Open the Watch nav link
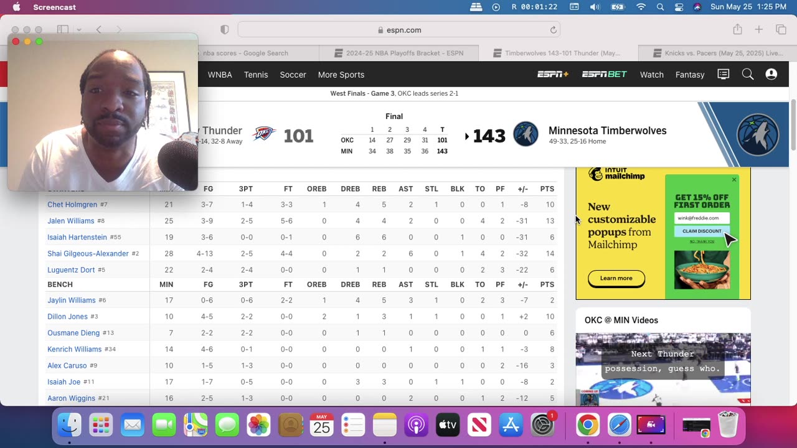Viewport: 797px width, 448px height. [x=652, y=75]
